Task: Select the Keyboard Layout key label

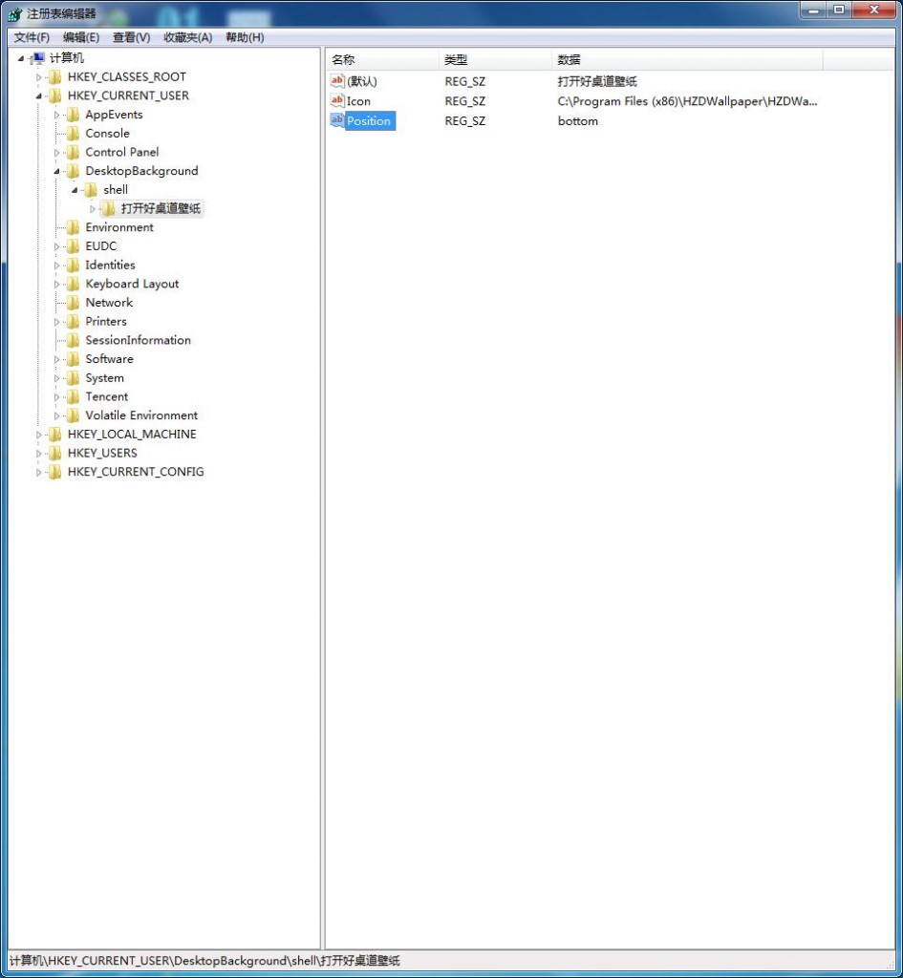Action: click(132, 284)
